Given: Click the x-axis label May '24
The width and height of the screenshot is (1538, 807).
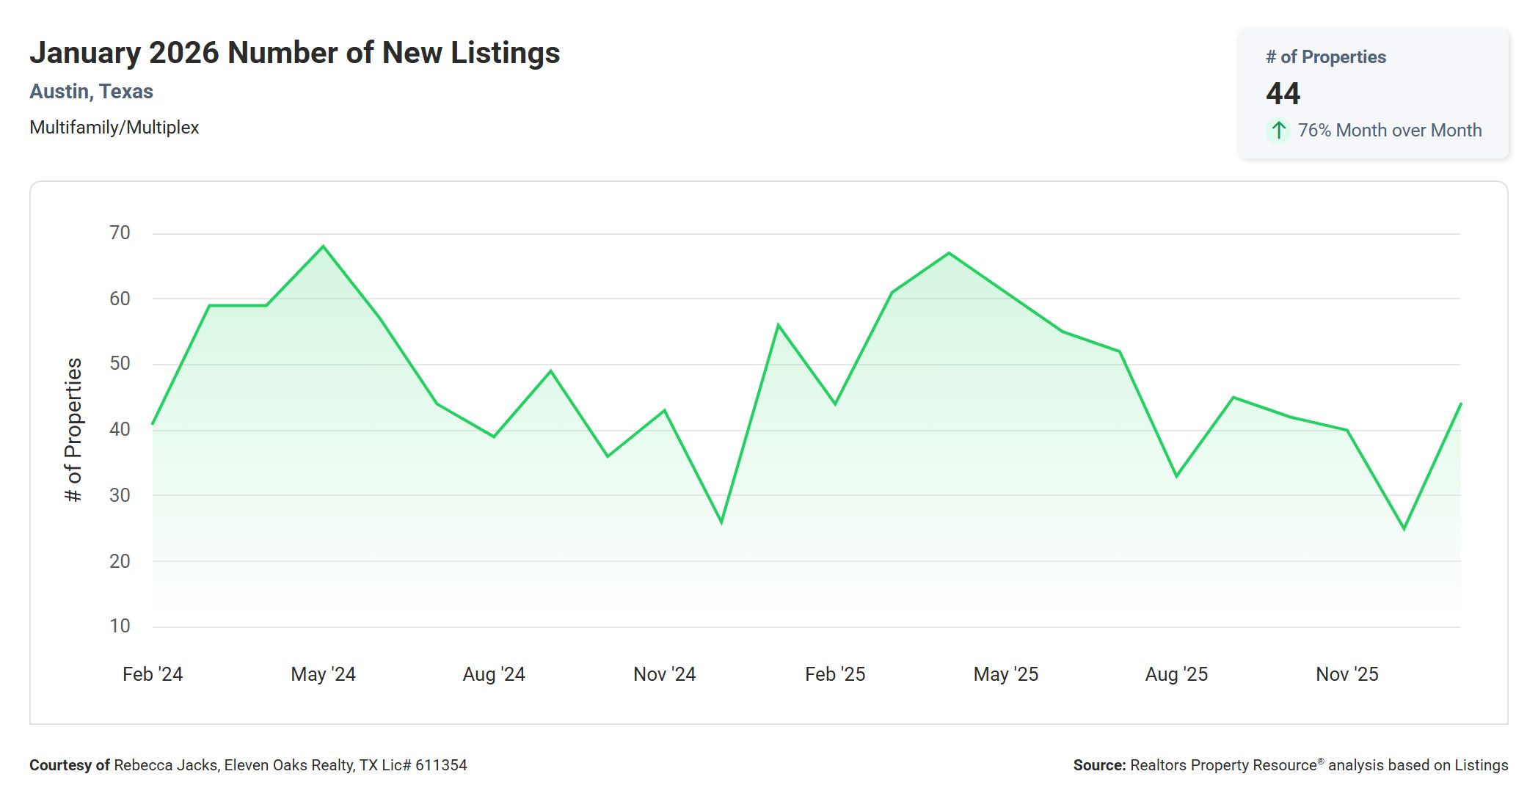Looking at the screenshot, I should 323,674.
